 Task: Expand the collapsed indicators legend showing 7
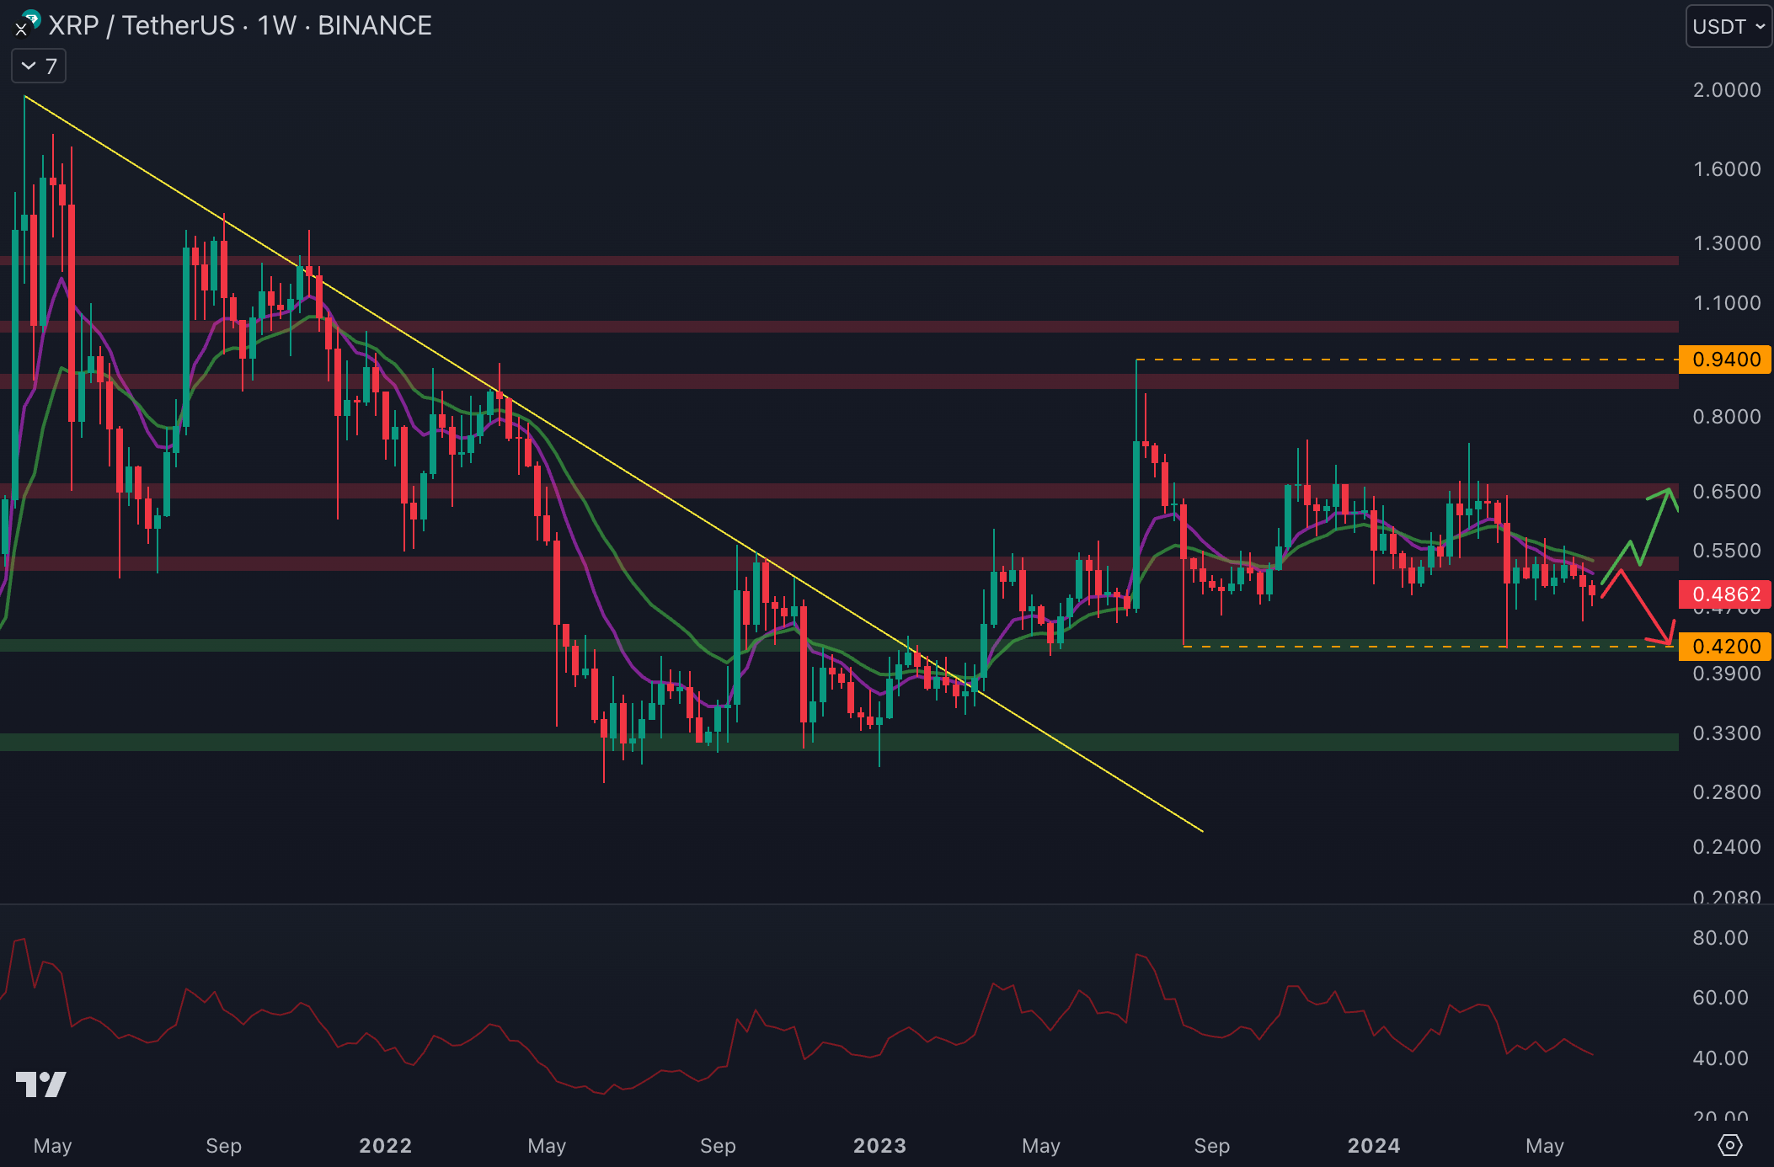pos(39,67)
